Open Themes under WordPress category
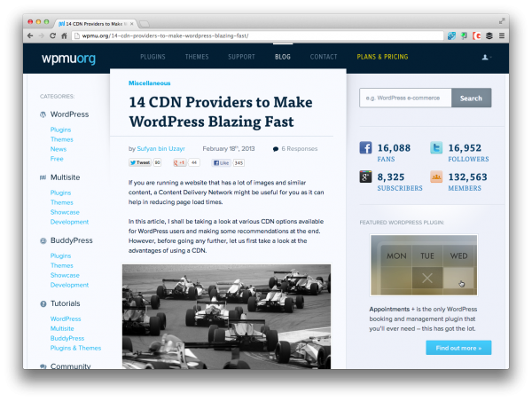This screenshot has width=532, height=401. click(x=62, y=139)
